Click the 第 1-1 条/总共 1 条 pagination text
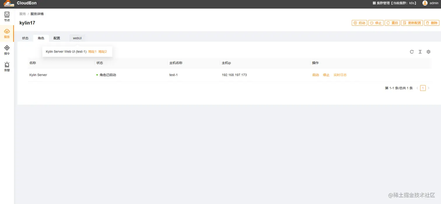This screenshot has height=204, width=441. click(x=399, y=88)
